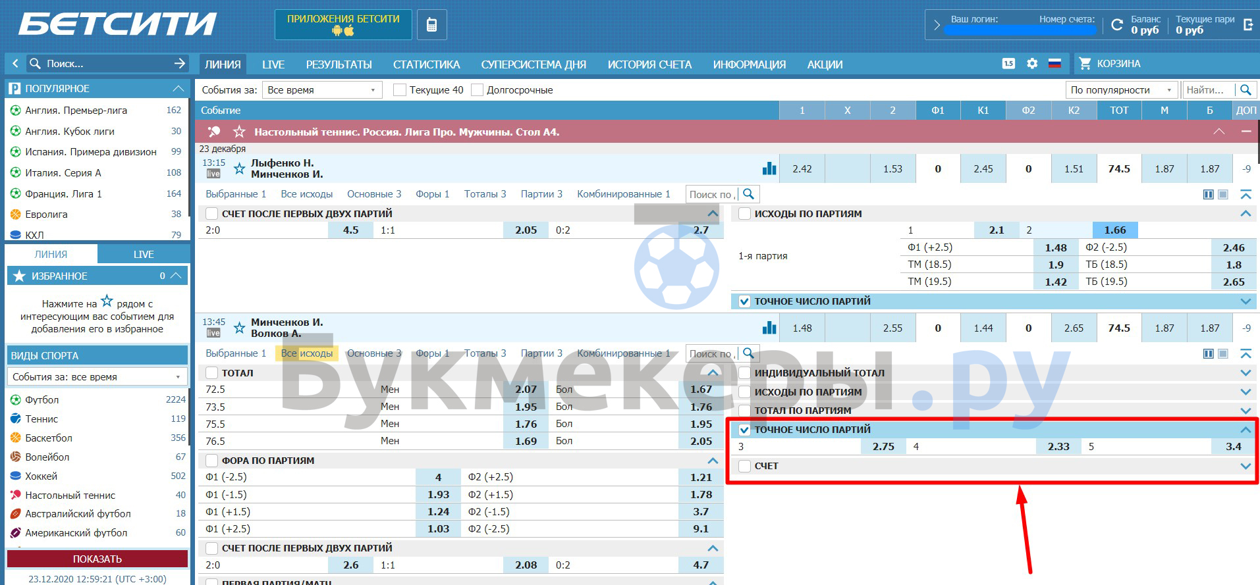Open statistics chart for Лыфенко–Минченков match
The image size is (1260, 585).
click(x=769, y=168)
